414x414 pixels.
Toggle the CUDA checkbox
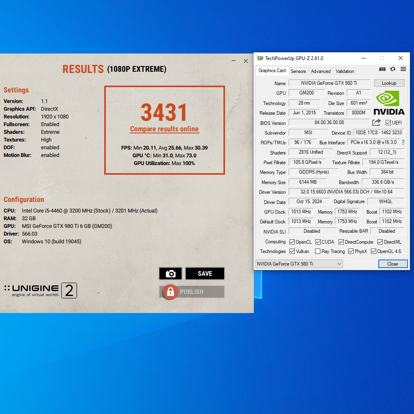(318, 242)
